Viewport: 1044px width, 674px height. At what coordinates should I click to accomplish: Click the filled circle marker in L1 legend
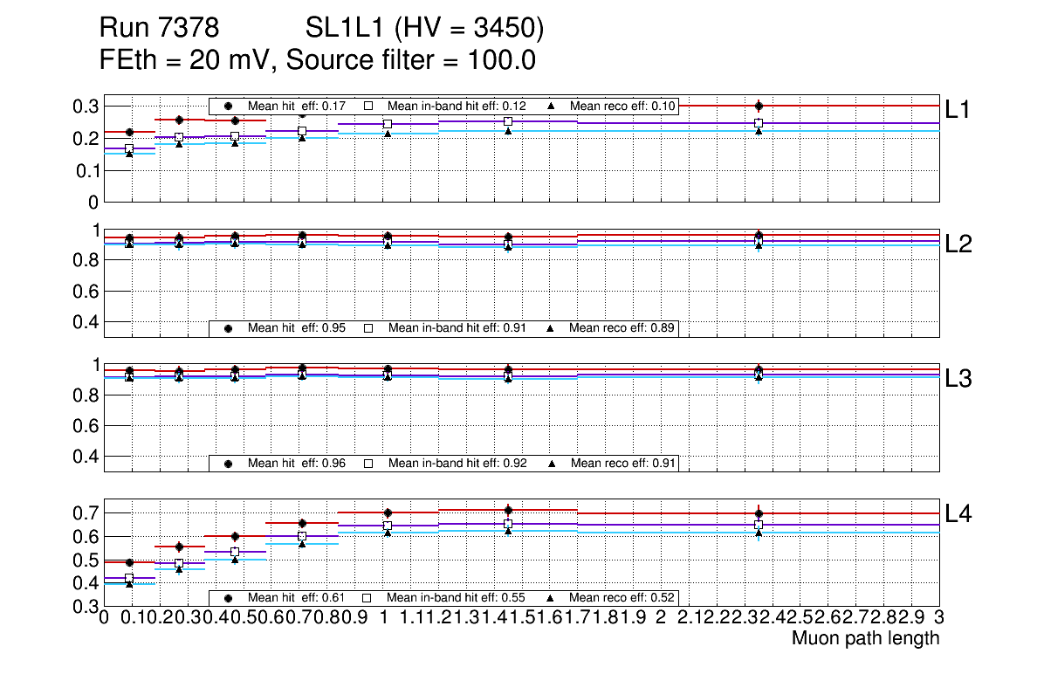click(x=228, y=106)
